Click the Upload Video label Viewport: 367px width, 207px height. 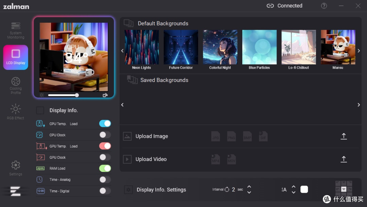[x=151, y=159]
